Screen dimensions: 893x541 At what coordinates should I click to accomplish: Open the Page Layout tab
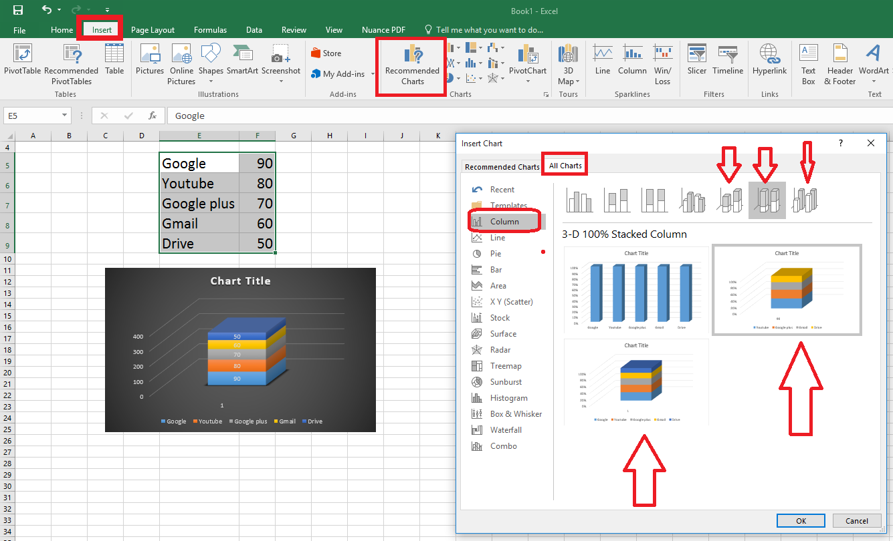153,30
